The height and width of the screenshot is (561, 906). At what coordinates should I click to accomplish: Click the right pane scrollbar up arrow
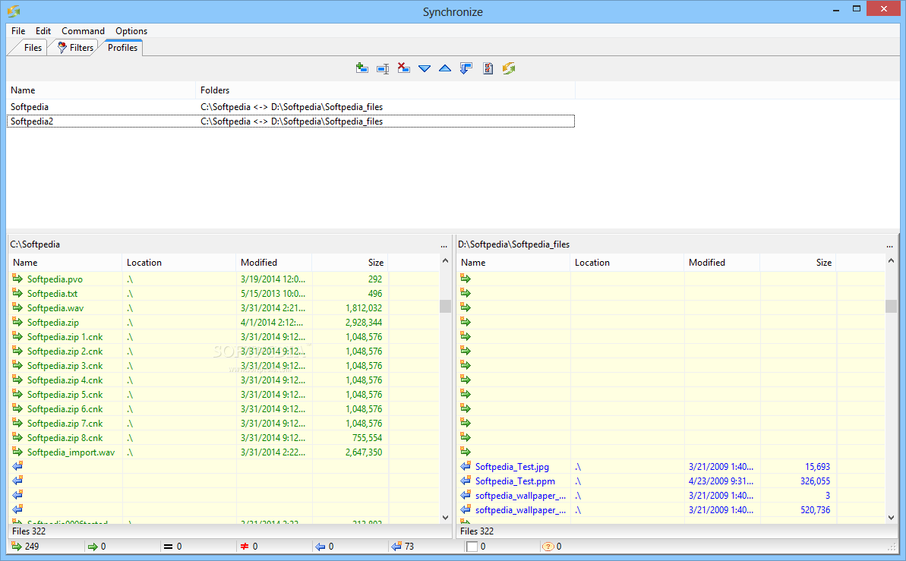pos(891,261)
